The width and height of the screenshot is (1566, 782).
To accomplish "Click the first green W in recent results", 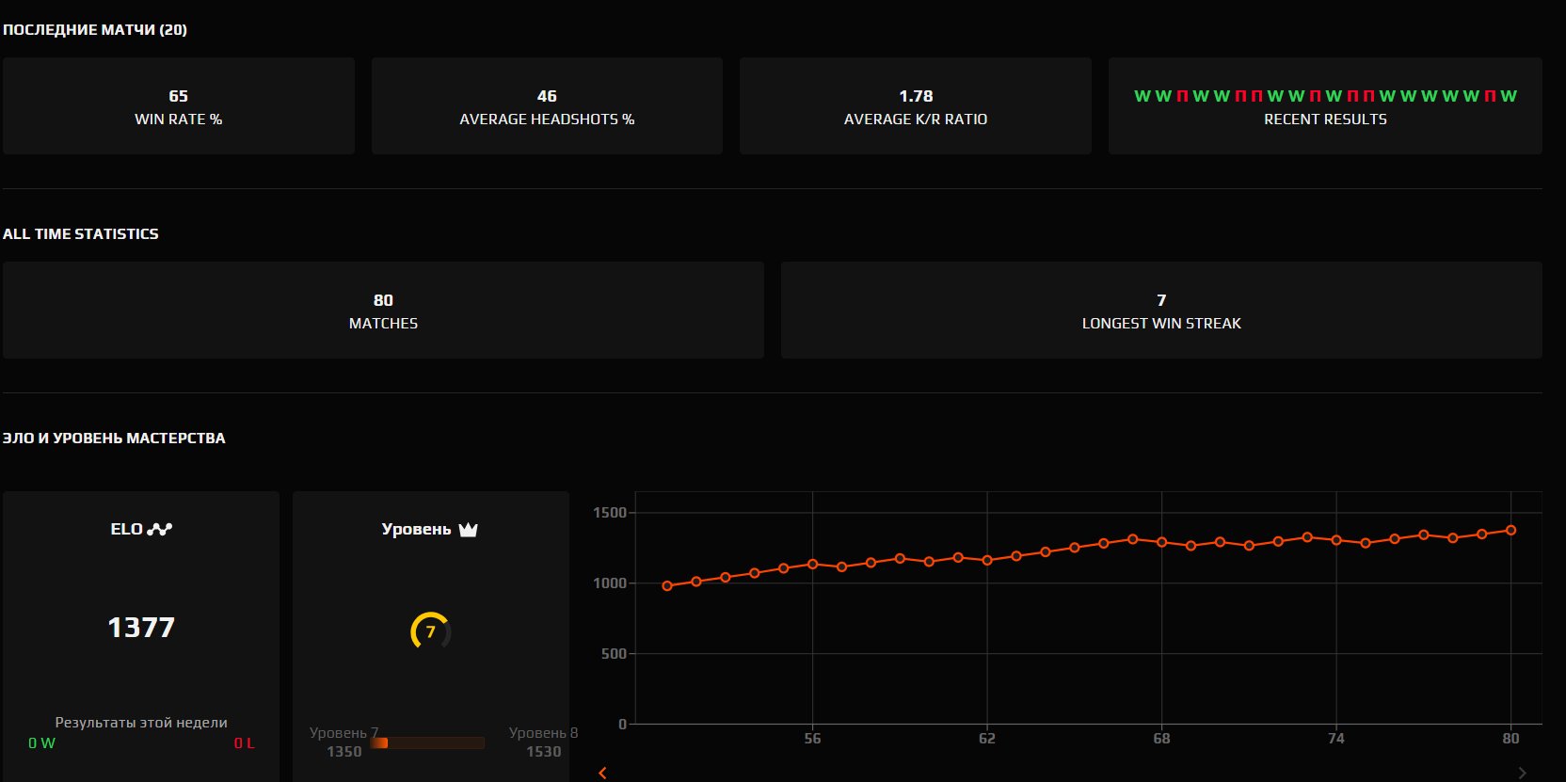I will click(1142, 96).
